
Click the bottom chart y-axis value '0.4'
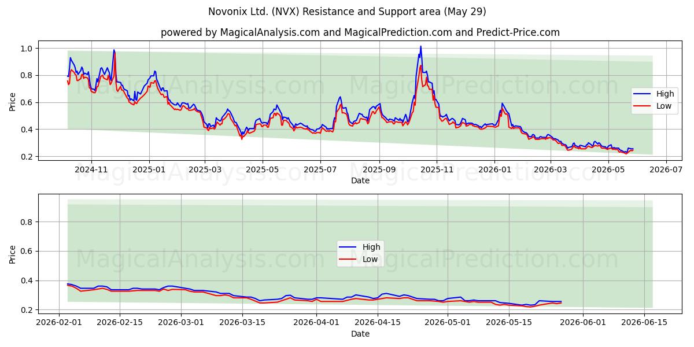(28, 281)
